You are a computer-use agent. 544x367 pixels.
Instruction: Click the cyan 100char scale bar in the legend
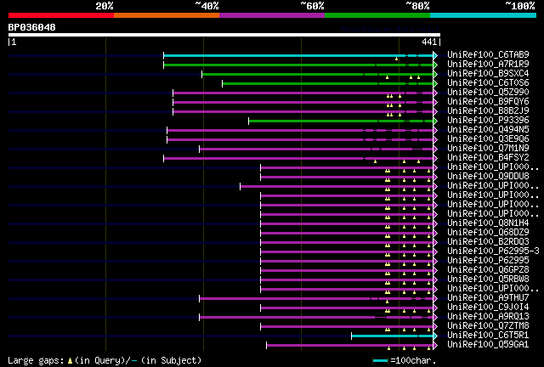coord(381,361)
